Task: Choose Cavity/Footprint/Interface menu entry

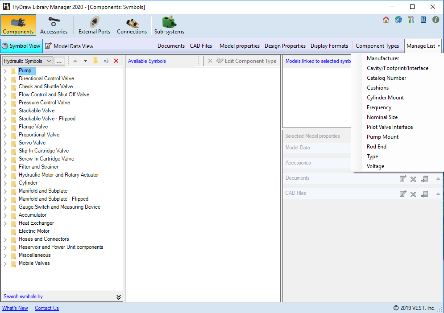Action: tap(398, 68)
